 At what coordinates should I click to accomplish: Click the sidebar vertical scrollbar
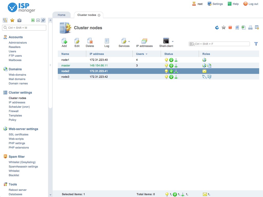click(50, 64)
